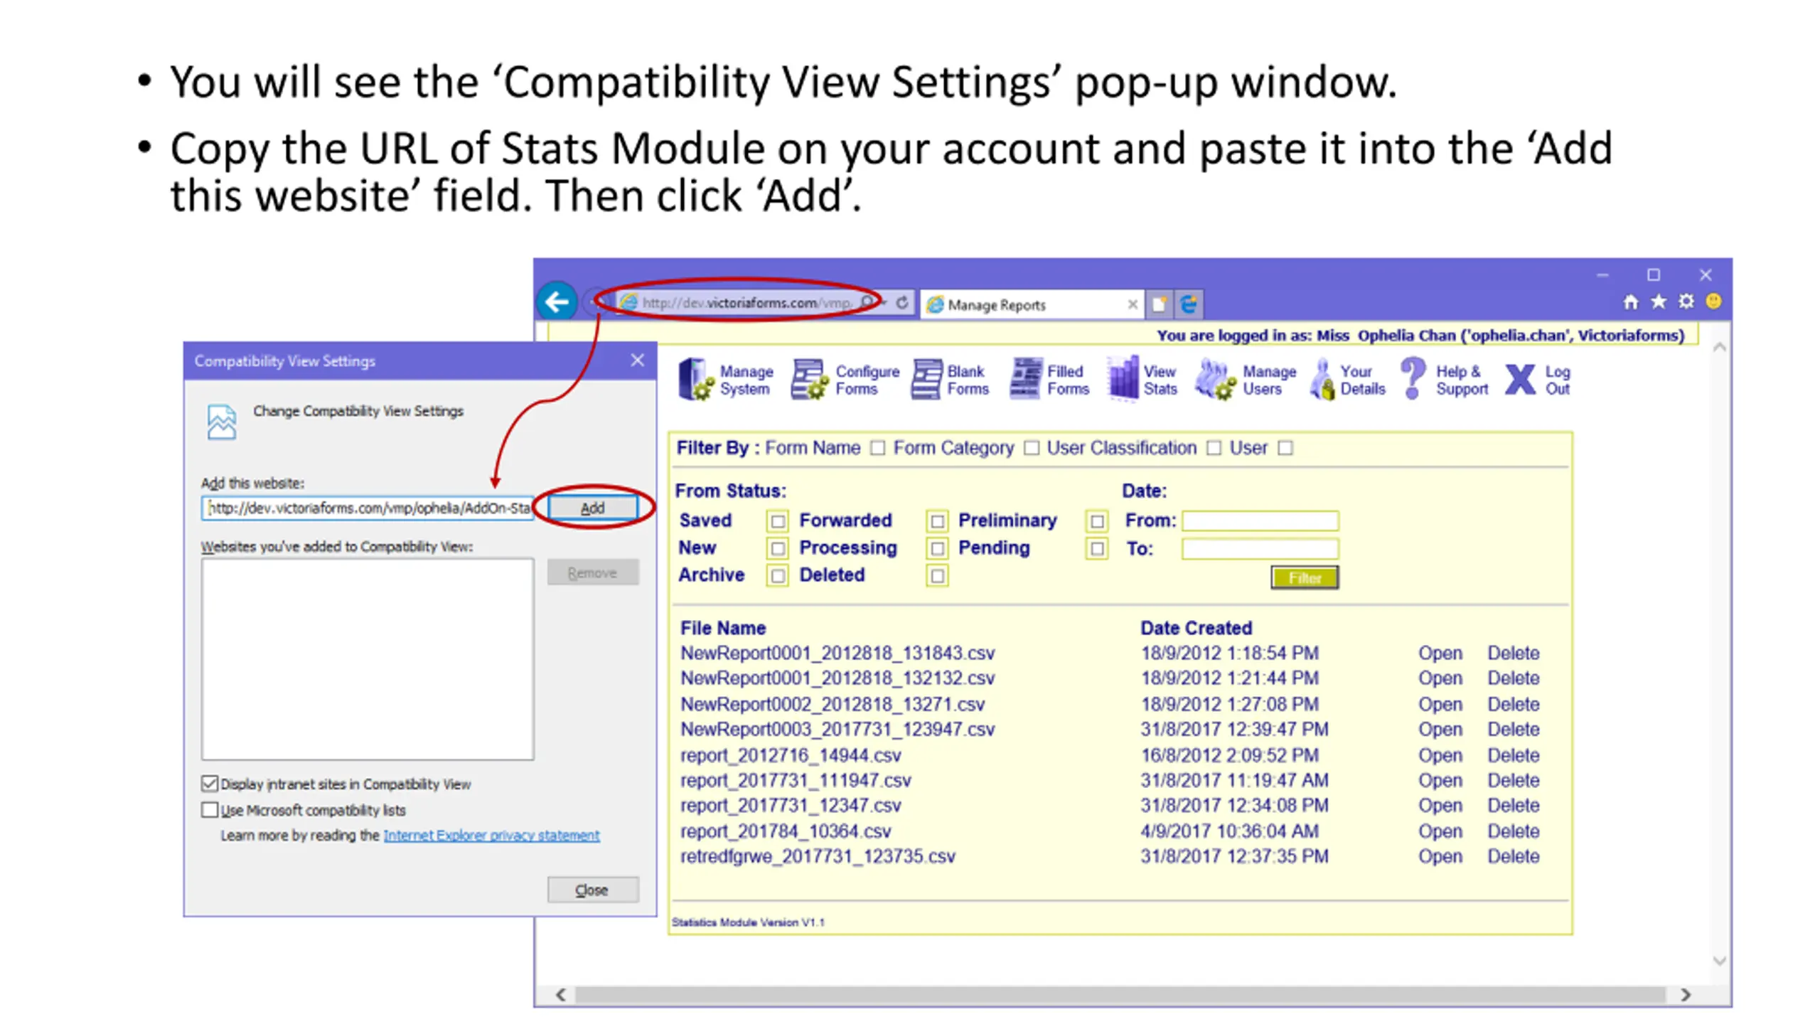
Task: Delete NewReport0003_2017731_123947.csv
Action: pyautogui.click(x=1513, y=730)
